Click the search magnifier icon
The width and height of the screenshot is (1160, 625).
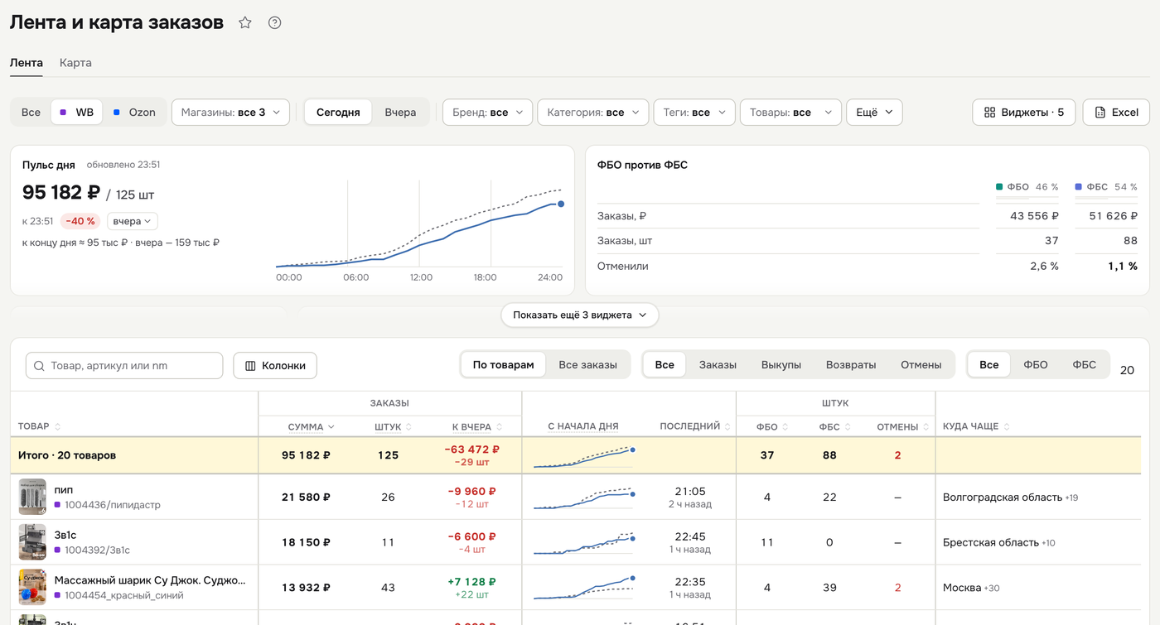coord(39,366)
